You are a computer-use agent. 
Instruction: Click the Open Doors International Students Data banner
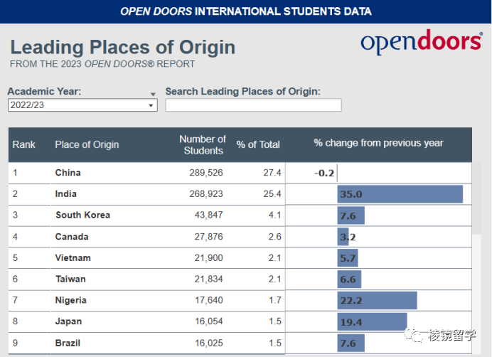(246, 11)
